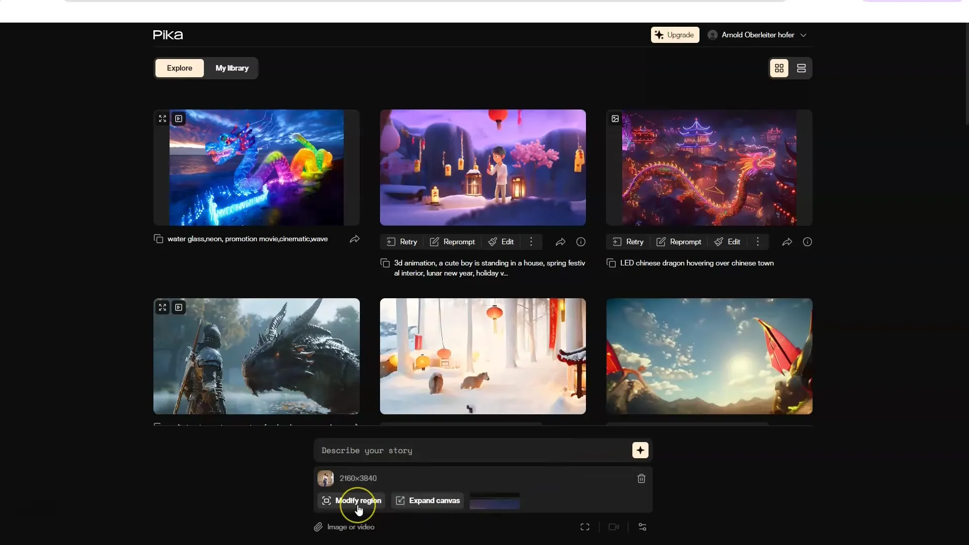
Task: Open the user account dropdown menu
Action: point(803,35)
